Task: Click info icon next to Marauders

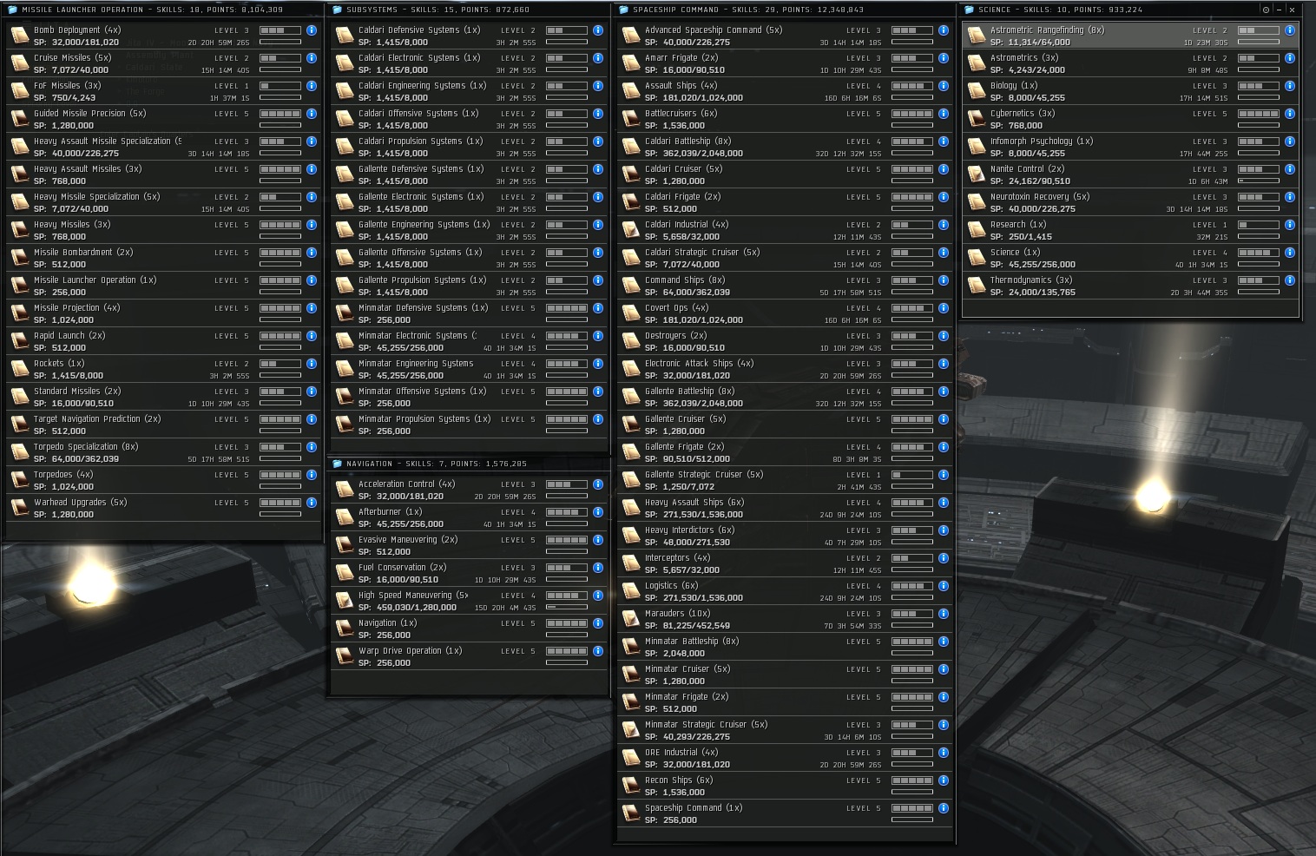Action: pos(944,614)
